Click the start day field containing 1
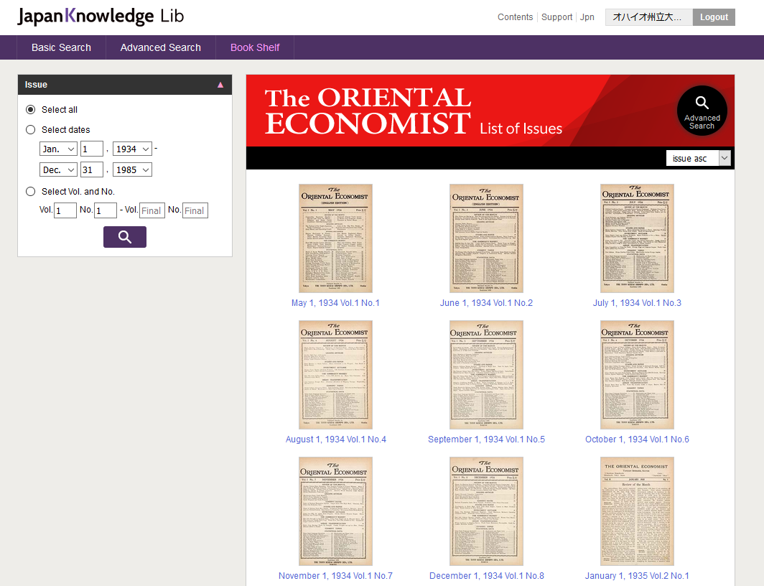 tap(92, 149)
